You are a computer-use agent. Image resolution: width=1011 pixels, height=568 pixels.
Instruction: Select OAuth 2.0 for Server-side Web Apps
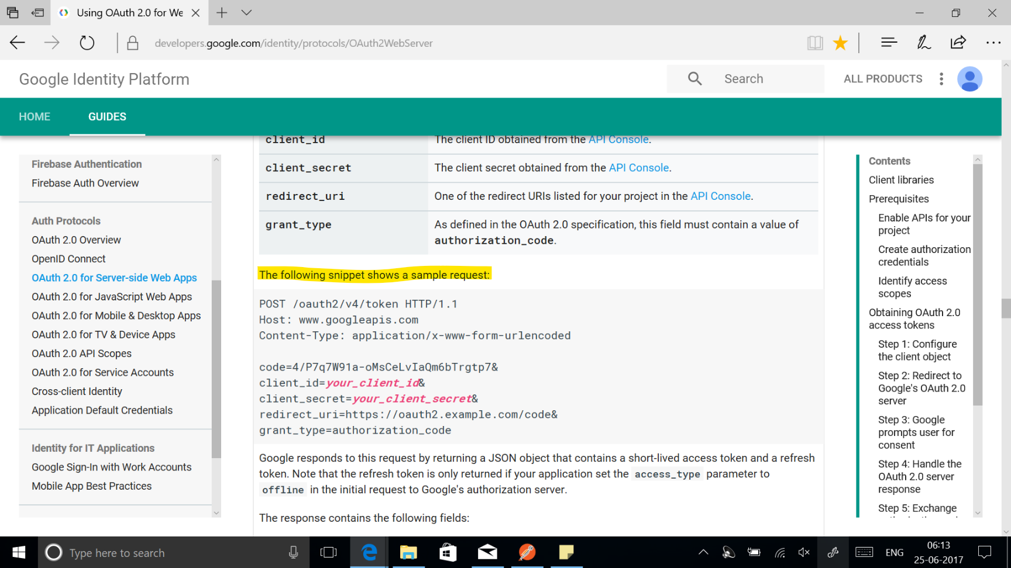[x=114, y=278]
